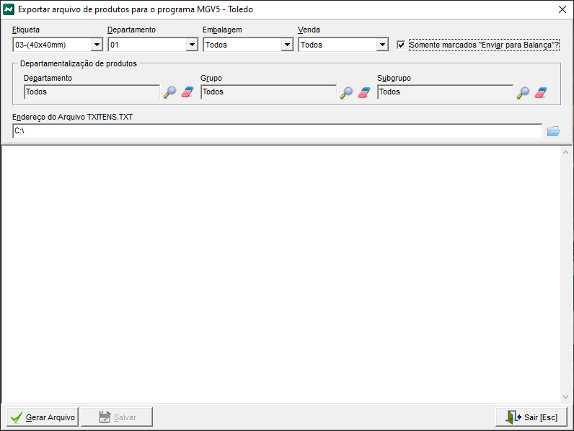
Task: Click scrollbar up arrow in results area
Action: coord(565,152)
